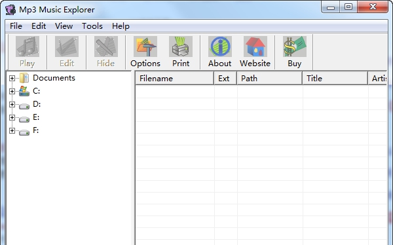Expand the C: drive node
Image resolution: width=393 pixels, height=245 pixels.
click(12, 91)
